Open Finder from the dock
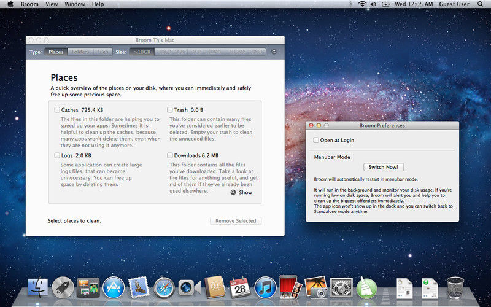This screenshot has width=491, height=307. [37, 287]
